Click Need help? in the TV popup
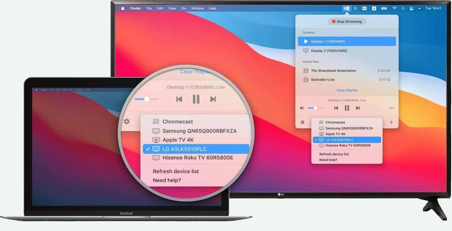452x231 pixels. [x=328, y=160]
